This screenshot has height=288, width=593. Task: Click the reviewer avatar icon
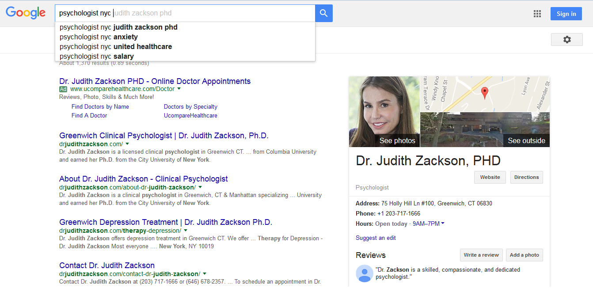pos(365,273)
